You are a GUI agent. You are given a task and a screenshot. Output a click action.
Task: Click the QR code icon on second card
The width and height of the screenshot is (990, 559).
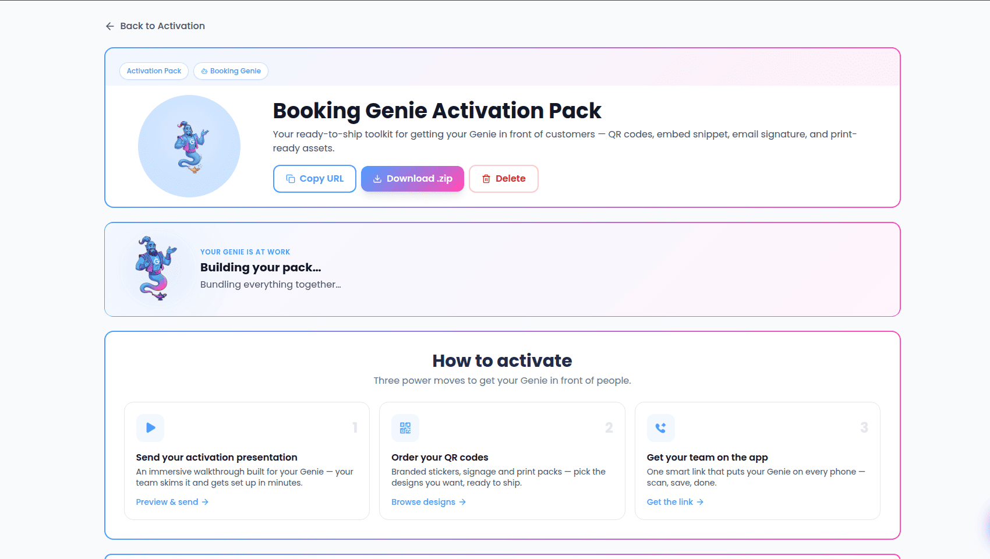point(405,428)
